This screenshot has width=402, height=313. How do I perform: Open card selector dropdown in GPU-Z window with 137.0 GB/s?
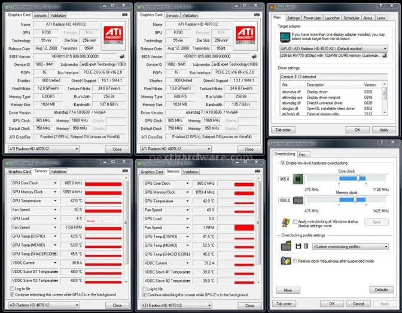click(44, 149)
